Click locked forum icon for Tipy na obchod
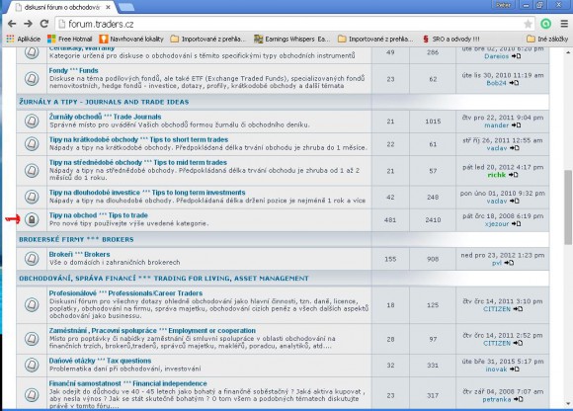 click(32, 220)
